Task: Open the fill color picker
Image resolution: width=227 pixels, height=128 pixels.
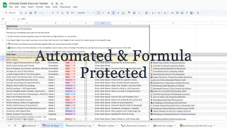Action: 129,13
